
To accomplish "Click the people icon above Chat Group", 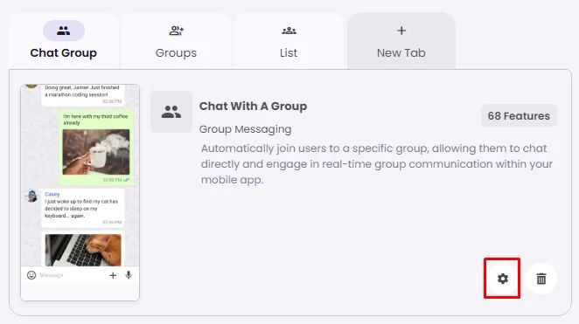I will [64, 31].
